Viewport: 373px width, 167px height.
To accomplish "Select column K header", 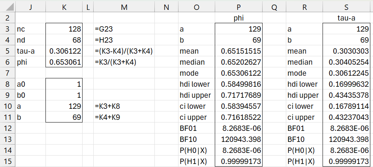I will coord(64,8).
